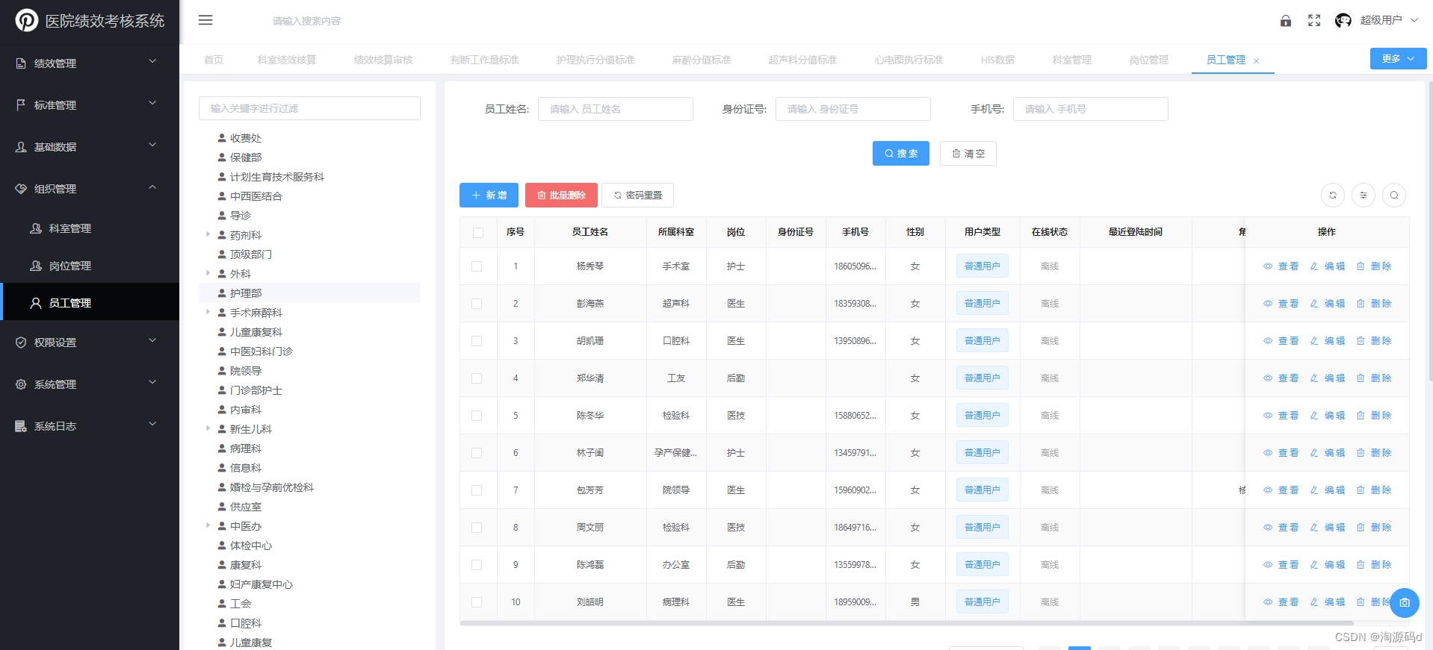The image size is (1433, 650).
Task: Click the hamburger menu collapse icon
Action: pos(205,20)
